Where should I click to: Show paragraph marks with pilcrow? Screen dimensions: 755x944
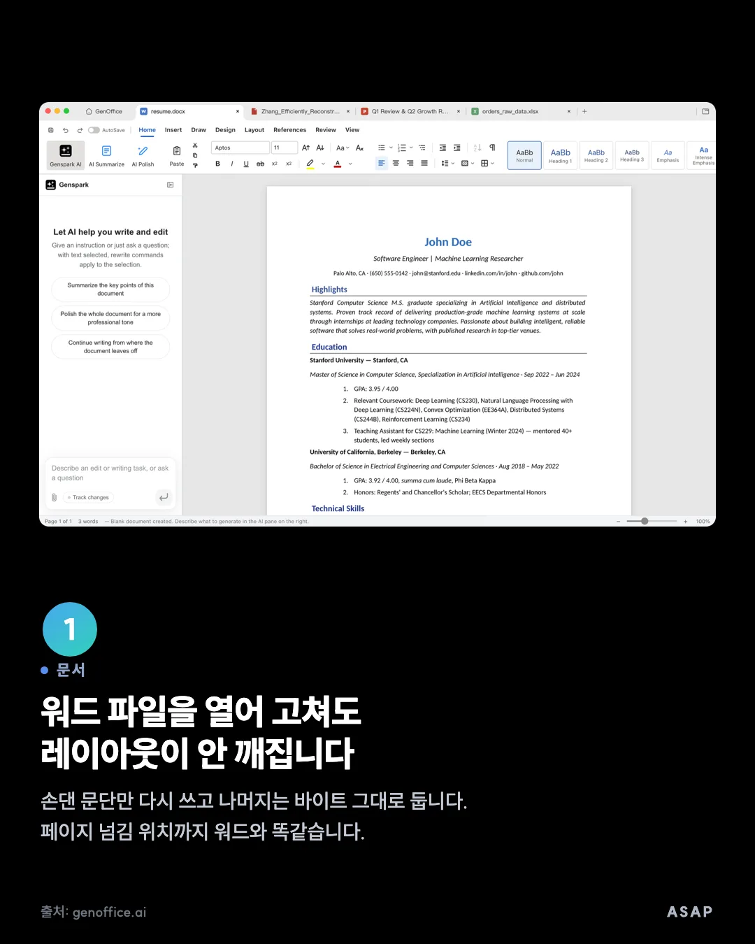coord(492,148)
